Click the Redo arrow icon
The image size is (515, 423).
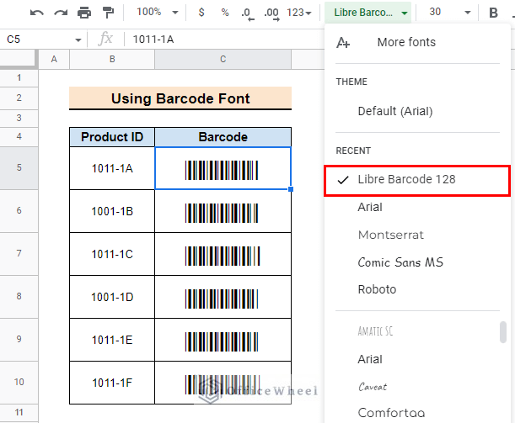pos(61,13)
